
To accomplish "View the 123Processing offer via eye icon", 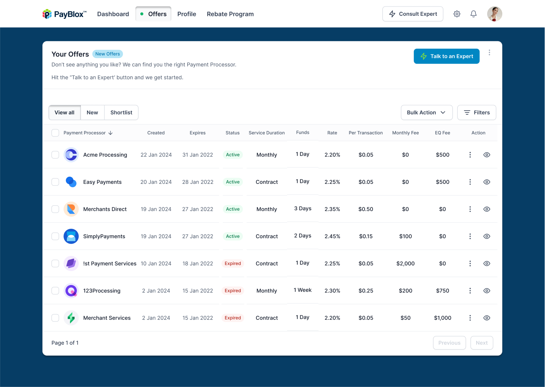I will (487, 291).
